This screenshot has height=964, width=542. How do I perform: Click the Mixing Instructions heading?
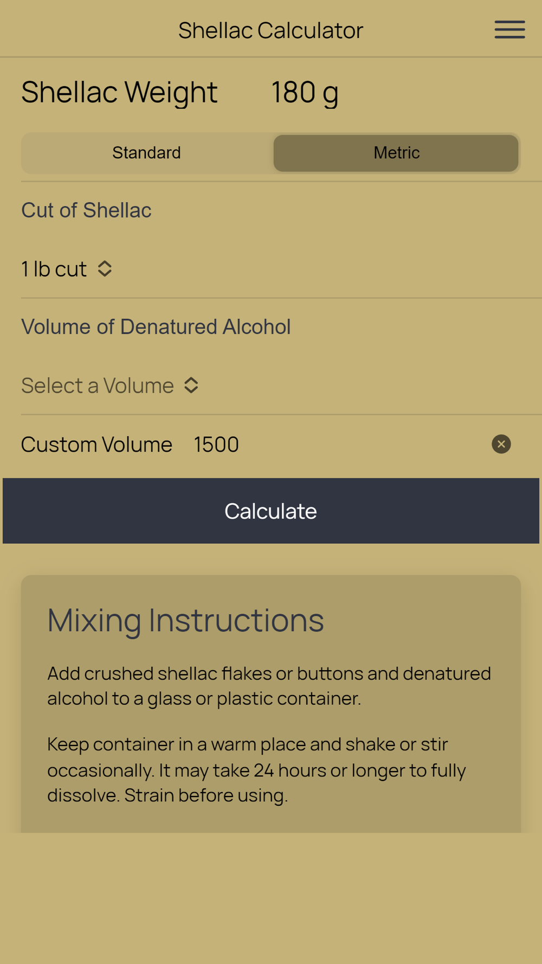tap(185, 620)
